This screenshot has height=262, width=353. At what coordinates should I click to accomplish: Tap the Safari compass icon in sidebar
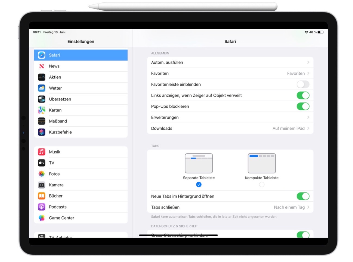[42, 55]
